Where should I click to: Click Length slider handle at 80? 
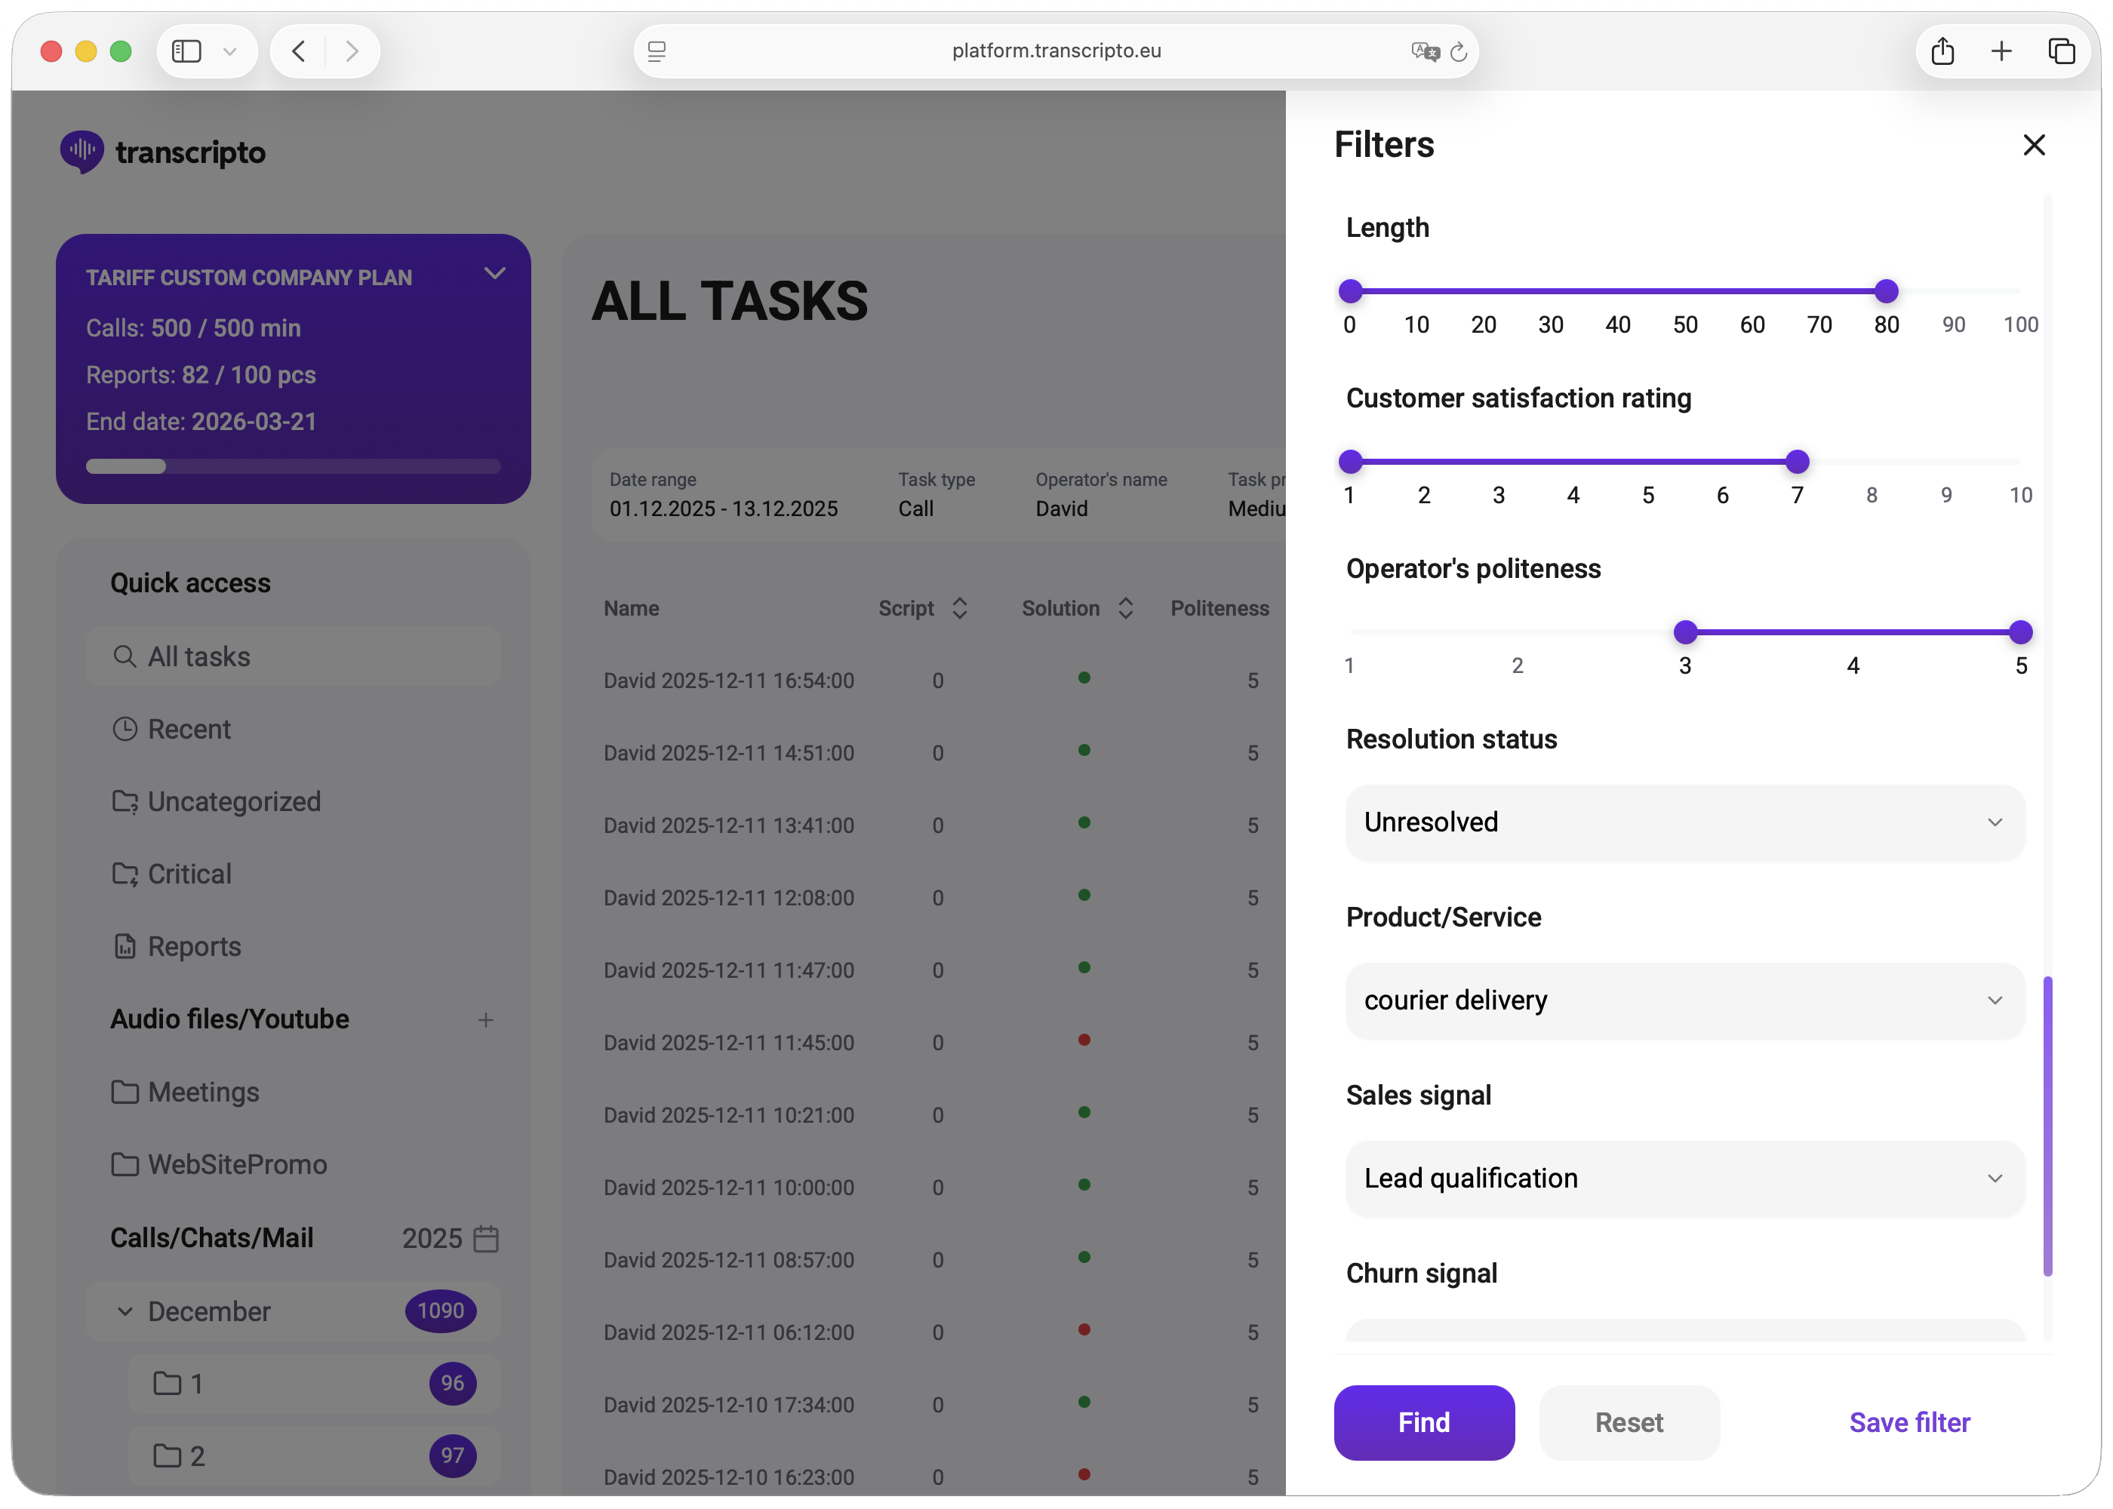(1885, 292)
